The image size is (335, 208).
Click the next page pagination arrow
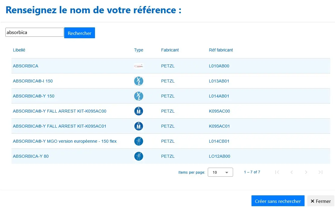click(306, 172)
